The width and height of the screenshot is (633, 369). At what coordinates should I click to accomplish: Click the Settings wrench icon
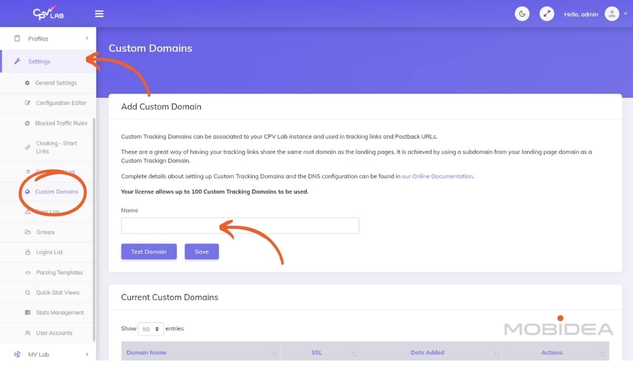click(x=17, y=62)
